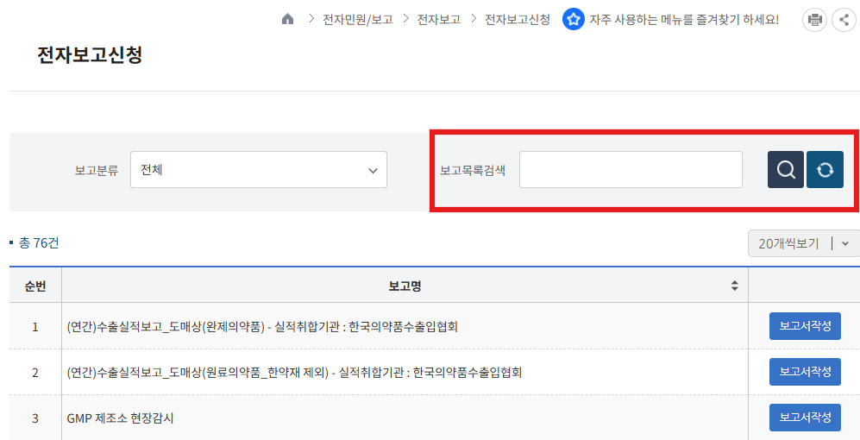Click the share icon
Image resolution: width=860 pixels, height=440 pixels.
click(843, 20)
